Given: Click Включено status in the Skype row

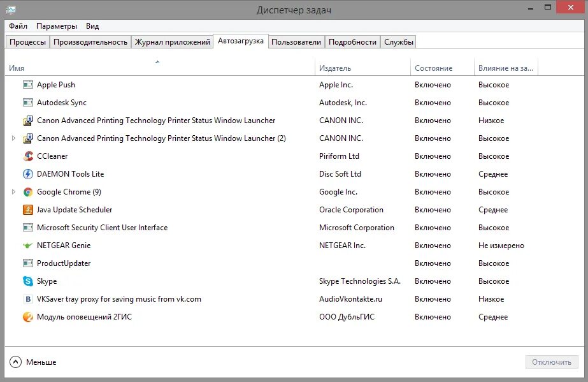Looking at the screenshot, I should (x=433, y=281).
